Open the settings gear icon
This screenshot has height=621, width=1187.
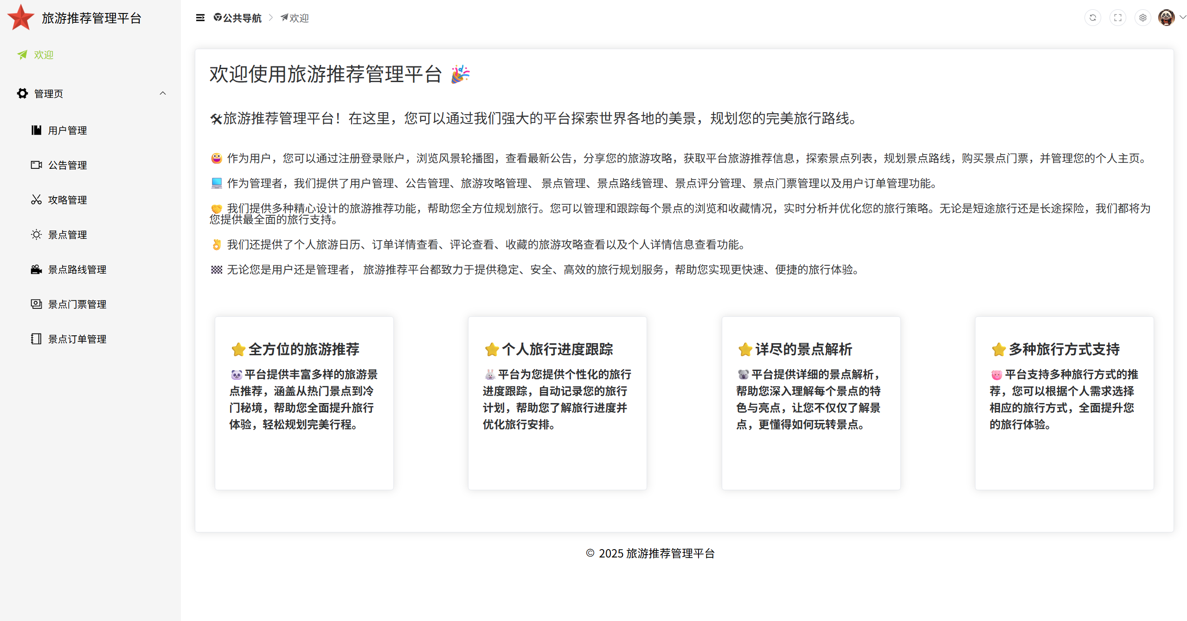tap(1142, 18)
